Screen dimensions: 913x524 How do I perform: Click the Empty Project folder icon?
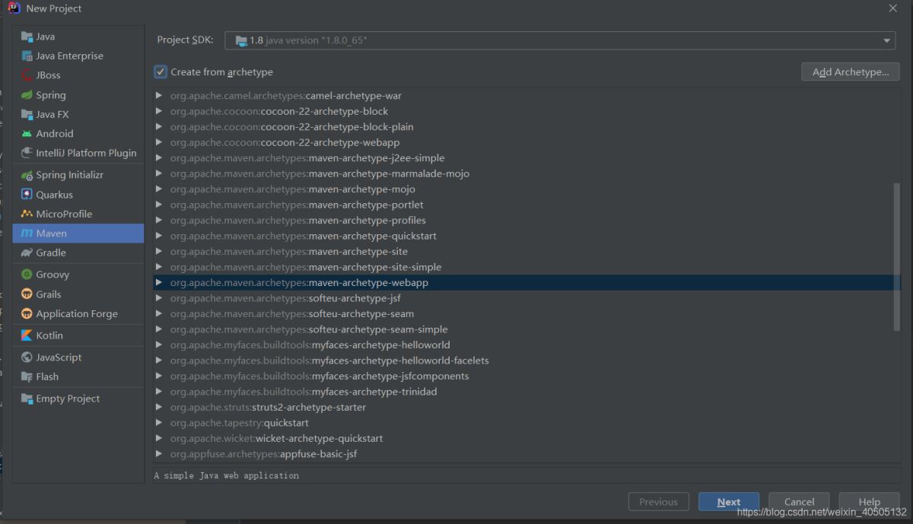27,399
